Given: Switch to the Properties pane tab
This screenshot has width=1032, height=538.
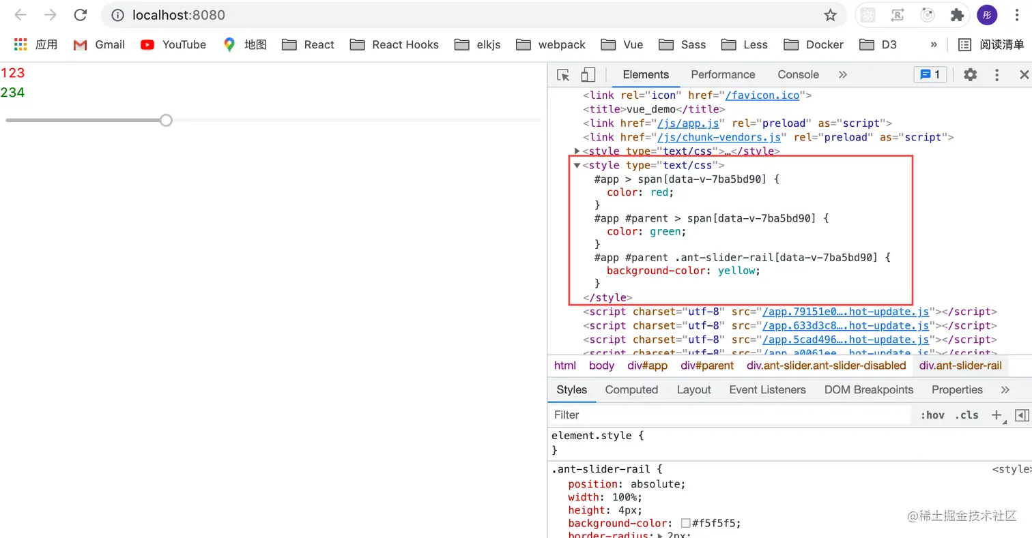Looking at the screenshot, I should click(x=957, y=390).
